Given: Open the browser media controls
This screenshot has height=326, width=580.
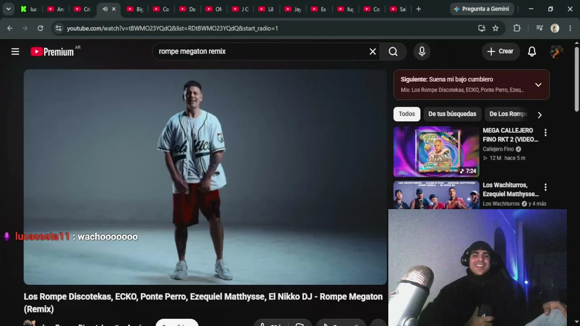Looking at the screenshot, I should point(539,28).
